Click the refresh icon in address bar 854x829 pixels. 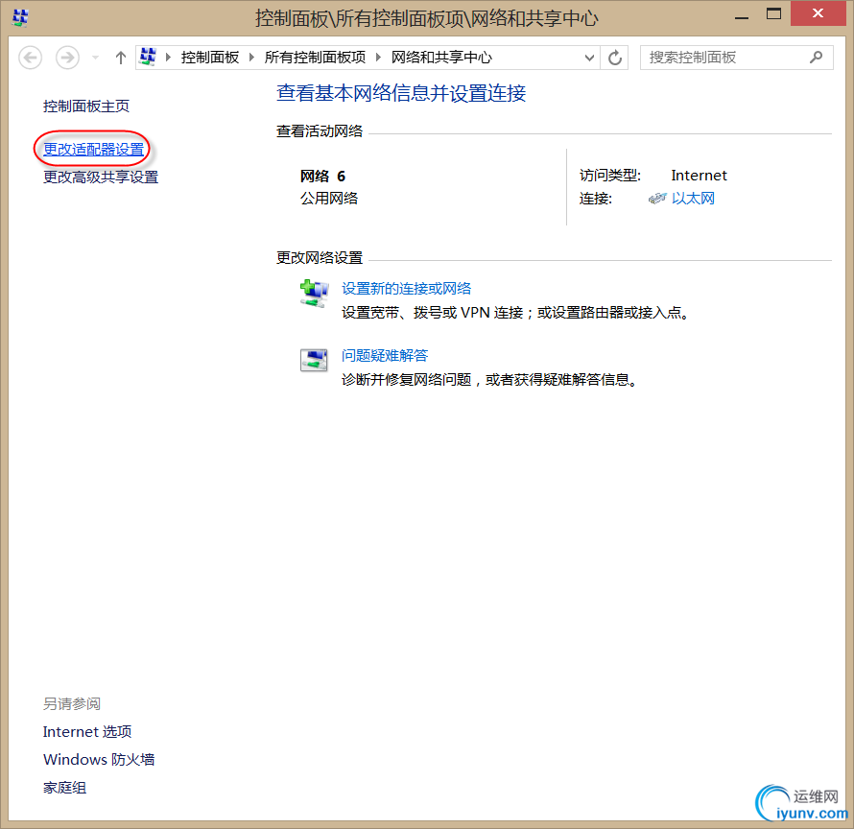click(614, 57)
